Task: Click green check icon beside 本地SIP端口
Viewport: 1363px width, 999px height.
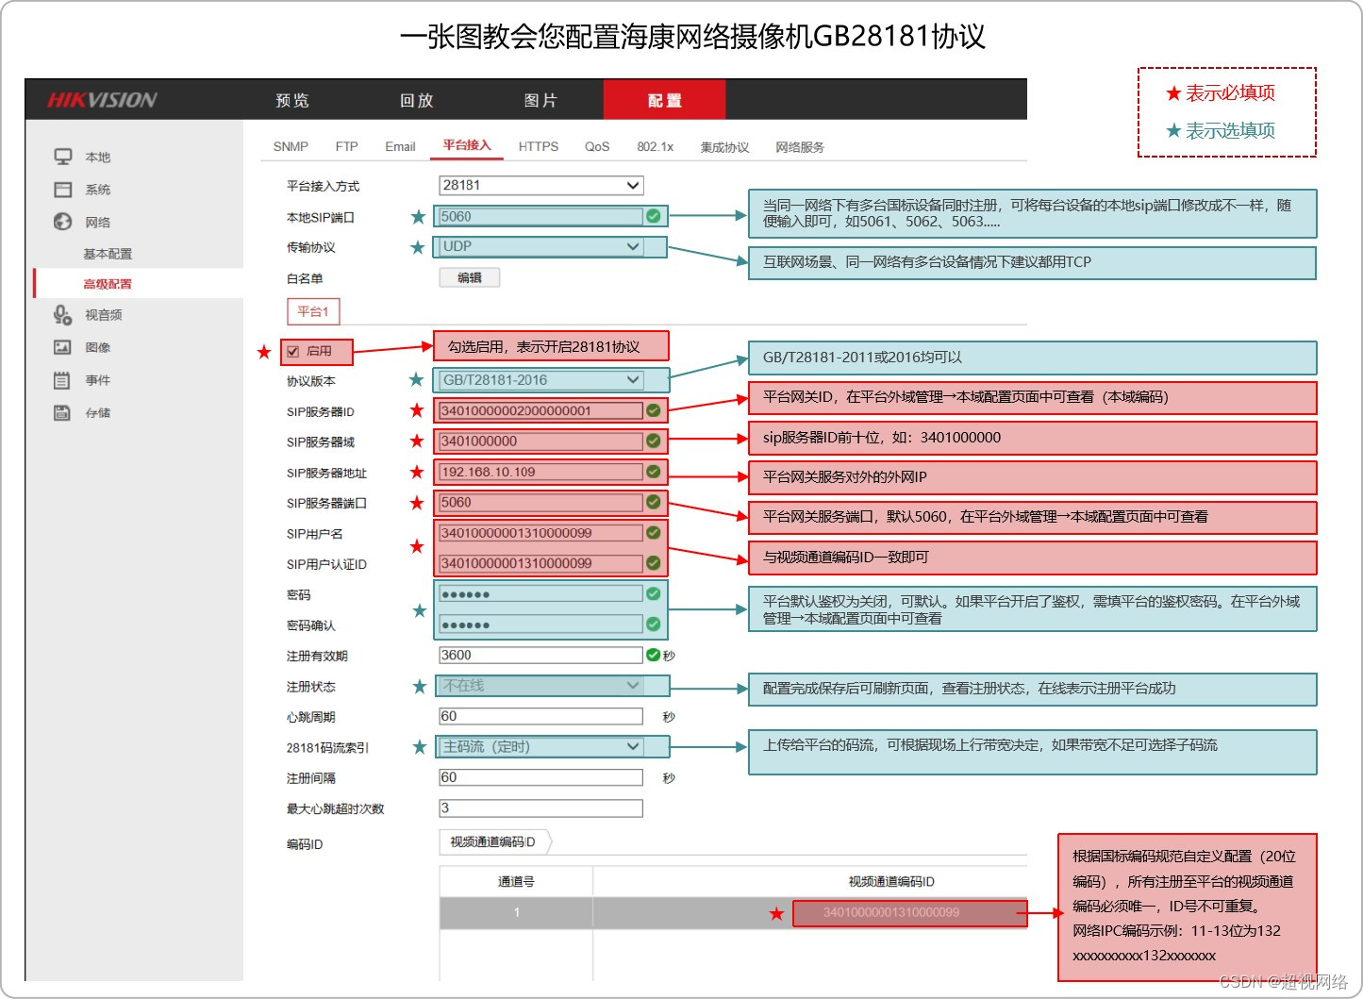Action: tap(653, 216)
